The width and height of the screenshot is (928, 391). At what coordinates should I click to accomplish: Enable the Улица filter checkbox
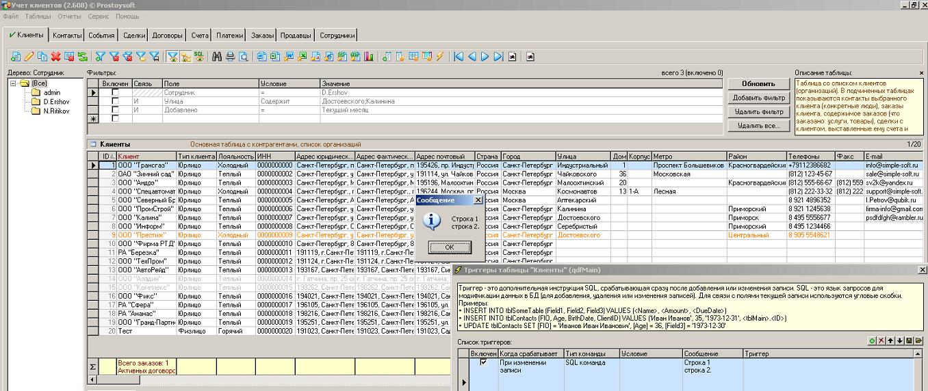[115, 101]
